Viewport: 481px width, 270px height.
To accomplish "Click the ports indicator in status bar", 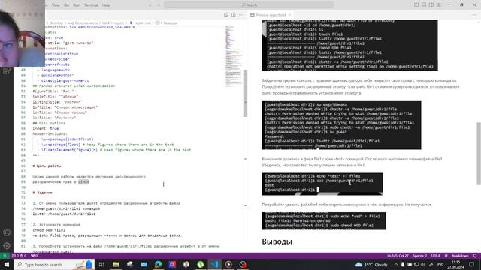I will point(34,256).
